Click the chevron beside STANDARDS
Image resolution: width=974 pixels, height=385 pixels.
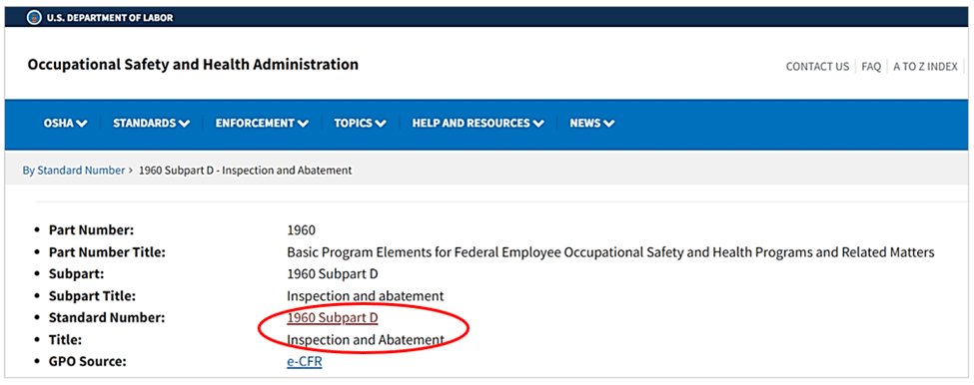point(184,124)
